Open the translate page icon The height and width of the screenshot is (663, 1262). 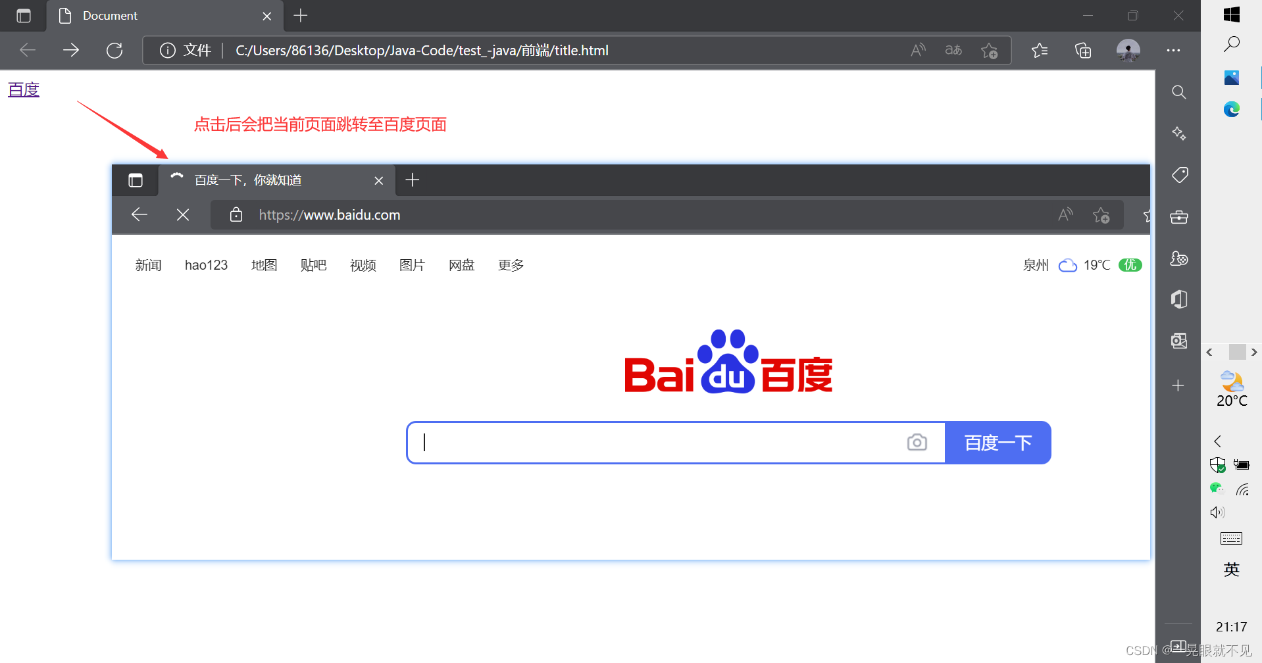953,50
